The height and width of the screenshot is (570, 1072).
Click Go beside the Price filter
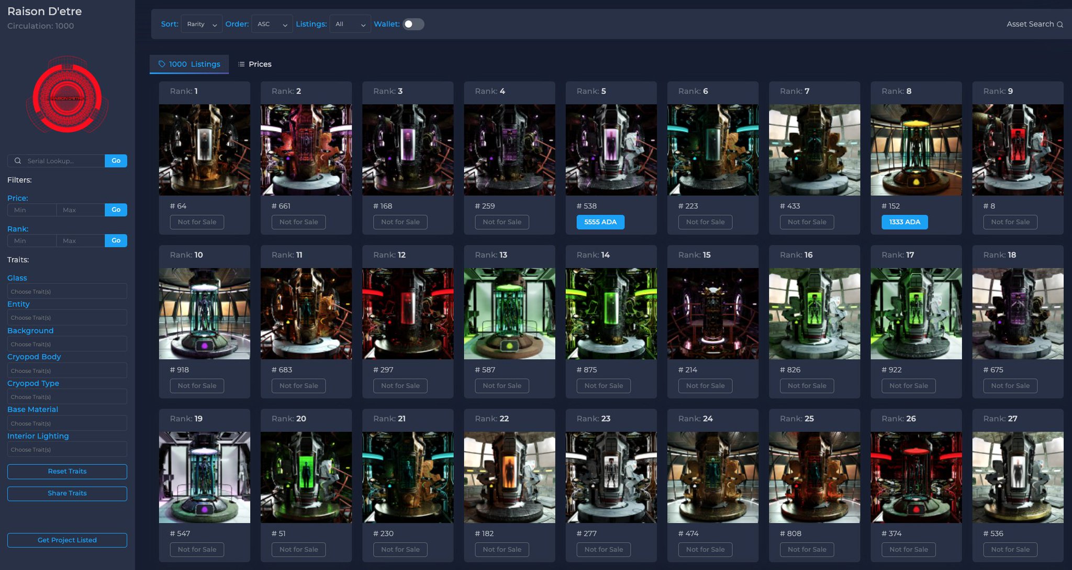click(x=116, y=210)
